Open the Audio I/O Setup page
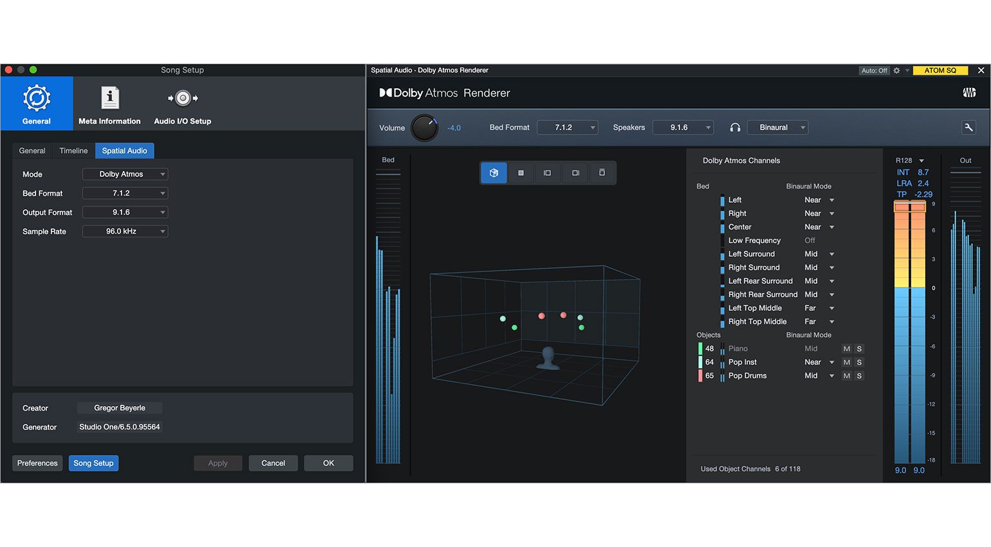Screen dimensions: 991x547 182,104
